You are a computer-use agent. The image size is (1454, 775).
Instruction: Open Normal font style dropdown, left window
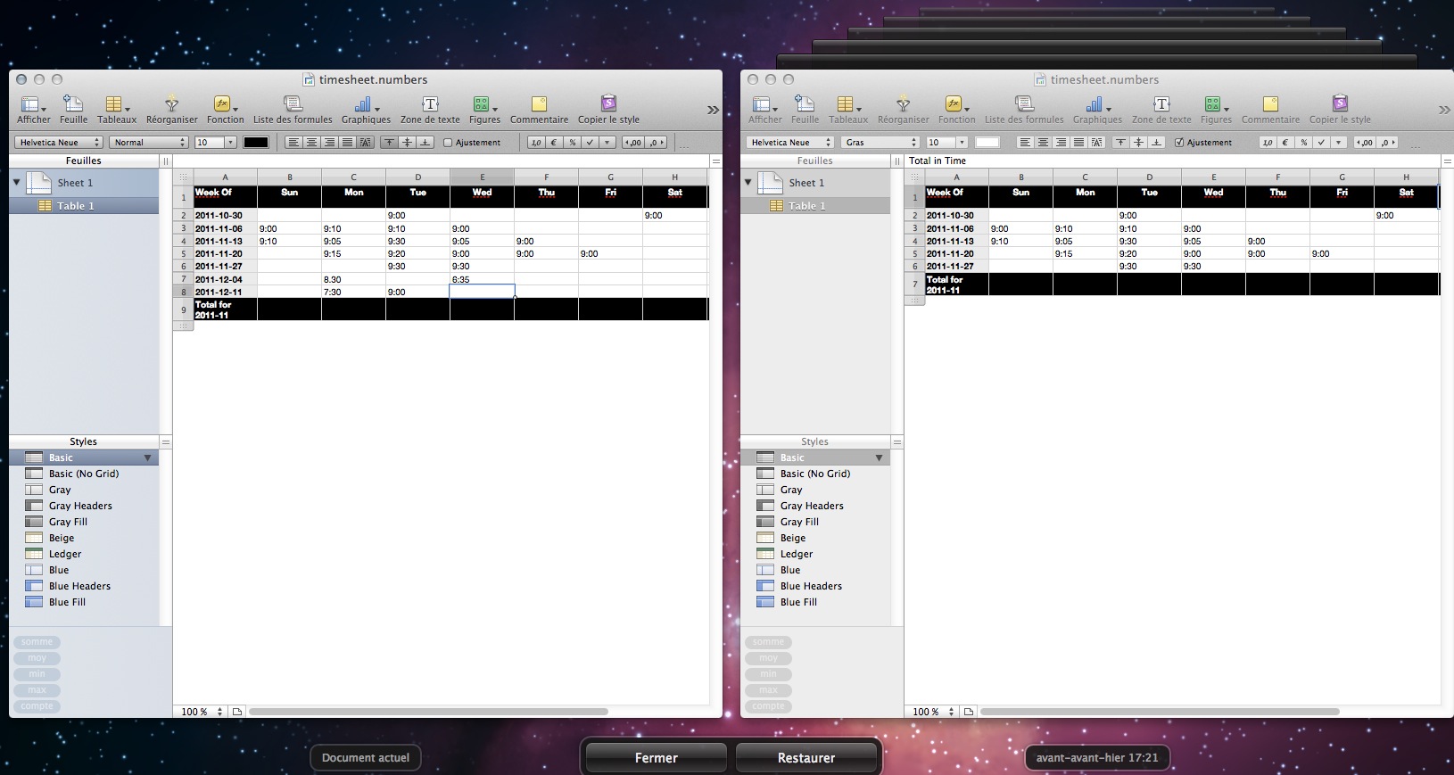149,143
